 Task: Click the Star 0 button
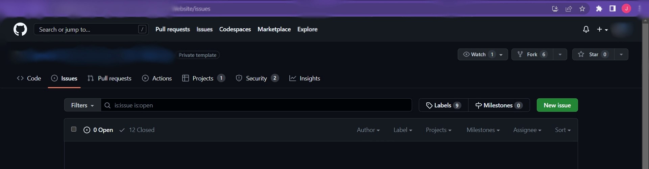pos(593,54)
